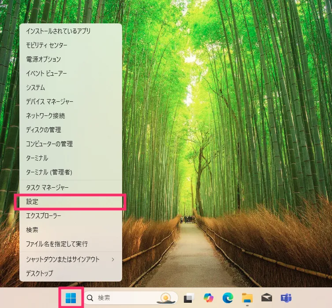
Task: Open the Mail app on the taskbar
Action: tap(267, 298)
